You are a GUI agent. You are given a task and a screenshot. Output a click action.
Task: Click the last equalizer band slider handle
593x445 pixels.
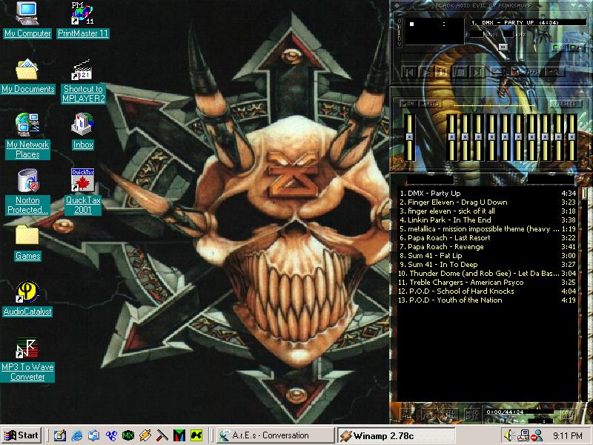[572, 136]
